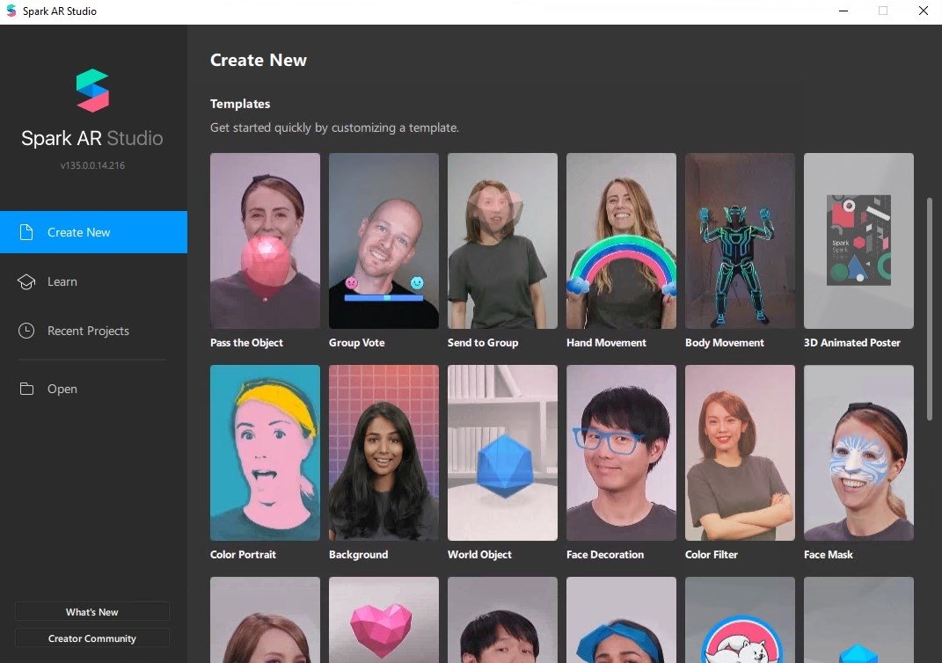Viewport: 942px width, 663px height.
Task: Open the Body Movement template
Action: (740, 241)
